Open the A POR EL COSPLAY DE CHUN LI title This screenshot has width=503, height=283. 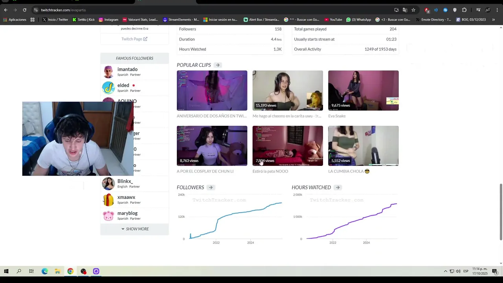[x=205, y=171]
